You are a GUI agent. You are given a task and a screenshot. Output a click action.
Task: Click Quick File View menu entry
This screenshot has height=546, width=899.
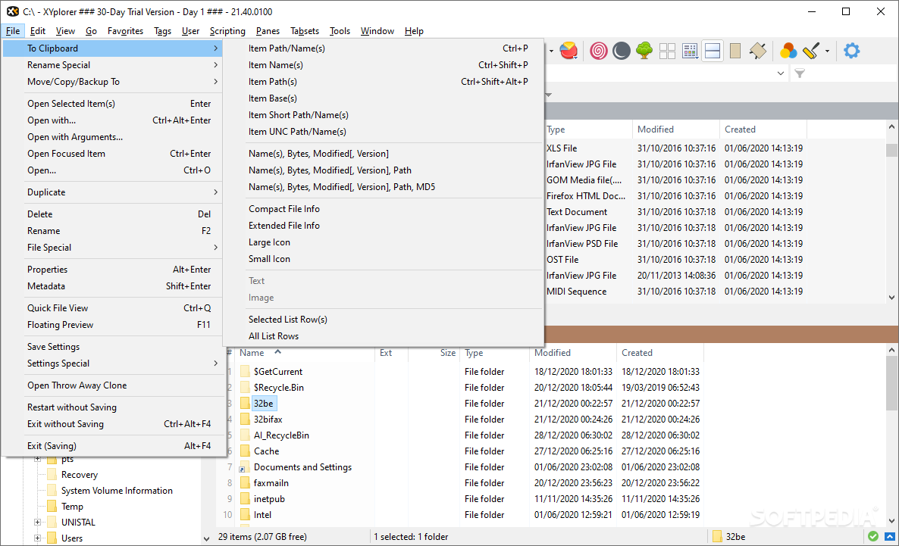[112, 307]
